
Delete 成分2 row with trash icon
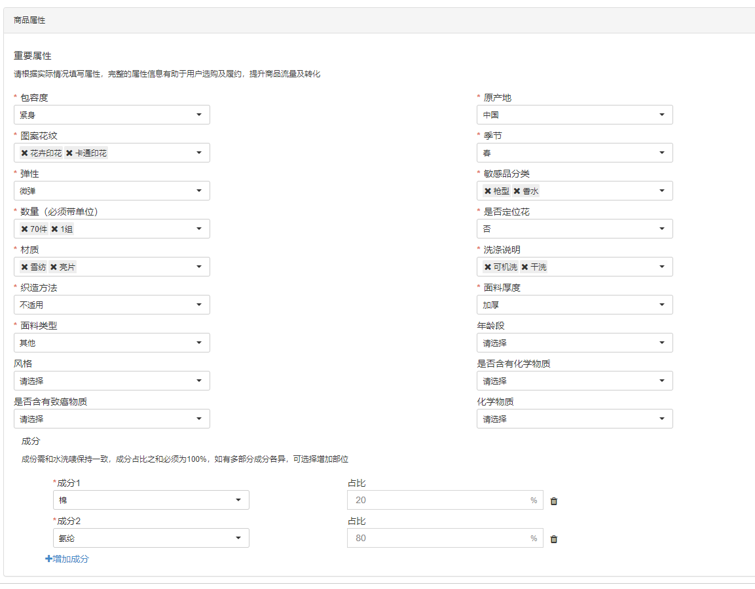click(x=554, y=539)
